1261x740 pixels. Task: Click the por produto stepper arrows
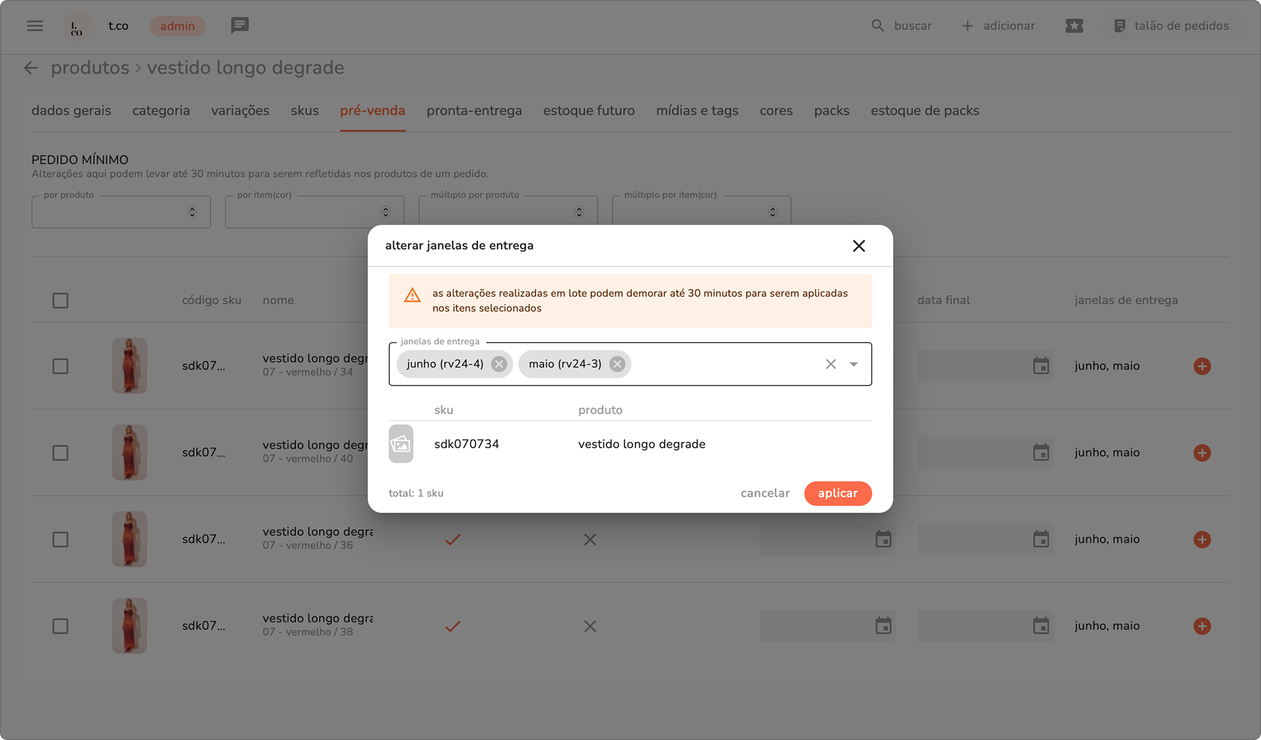coord(192,212)
